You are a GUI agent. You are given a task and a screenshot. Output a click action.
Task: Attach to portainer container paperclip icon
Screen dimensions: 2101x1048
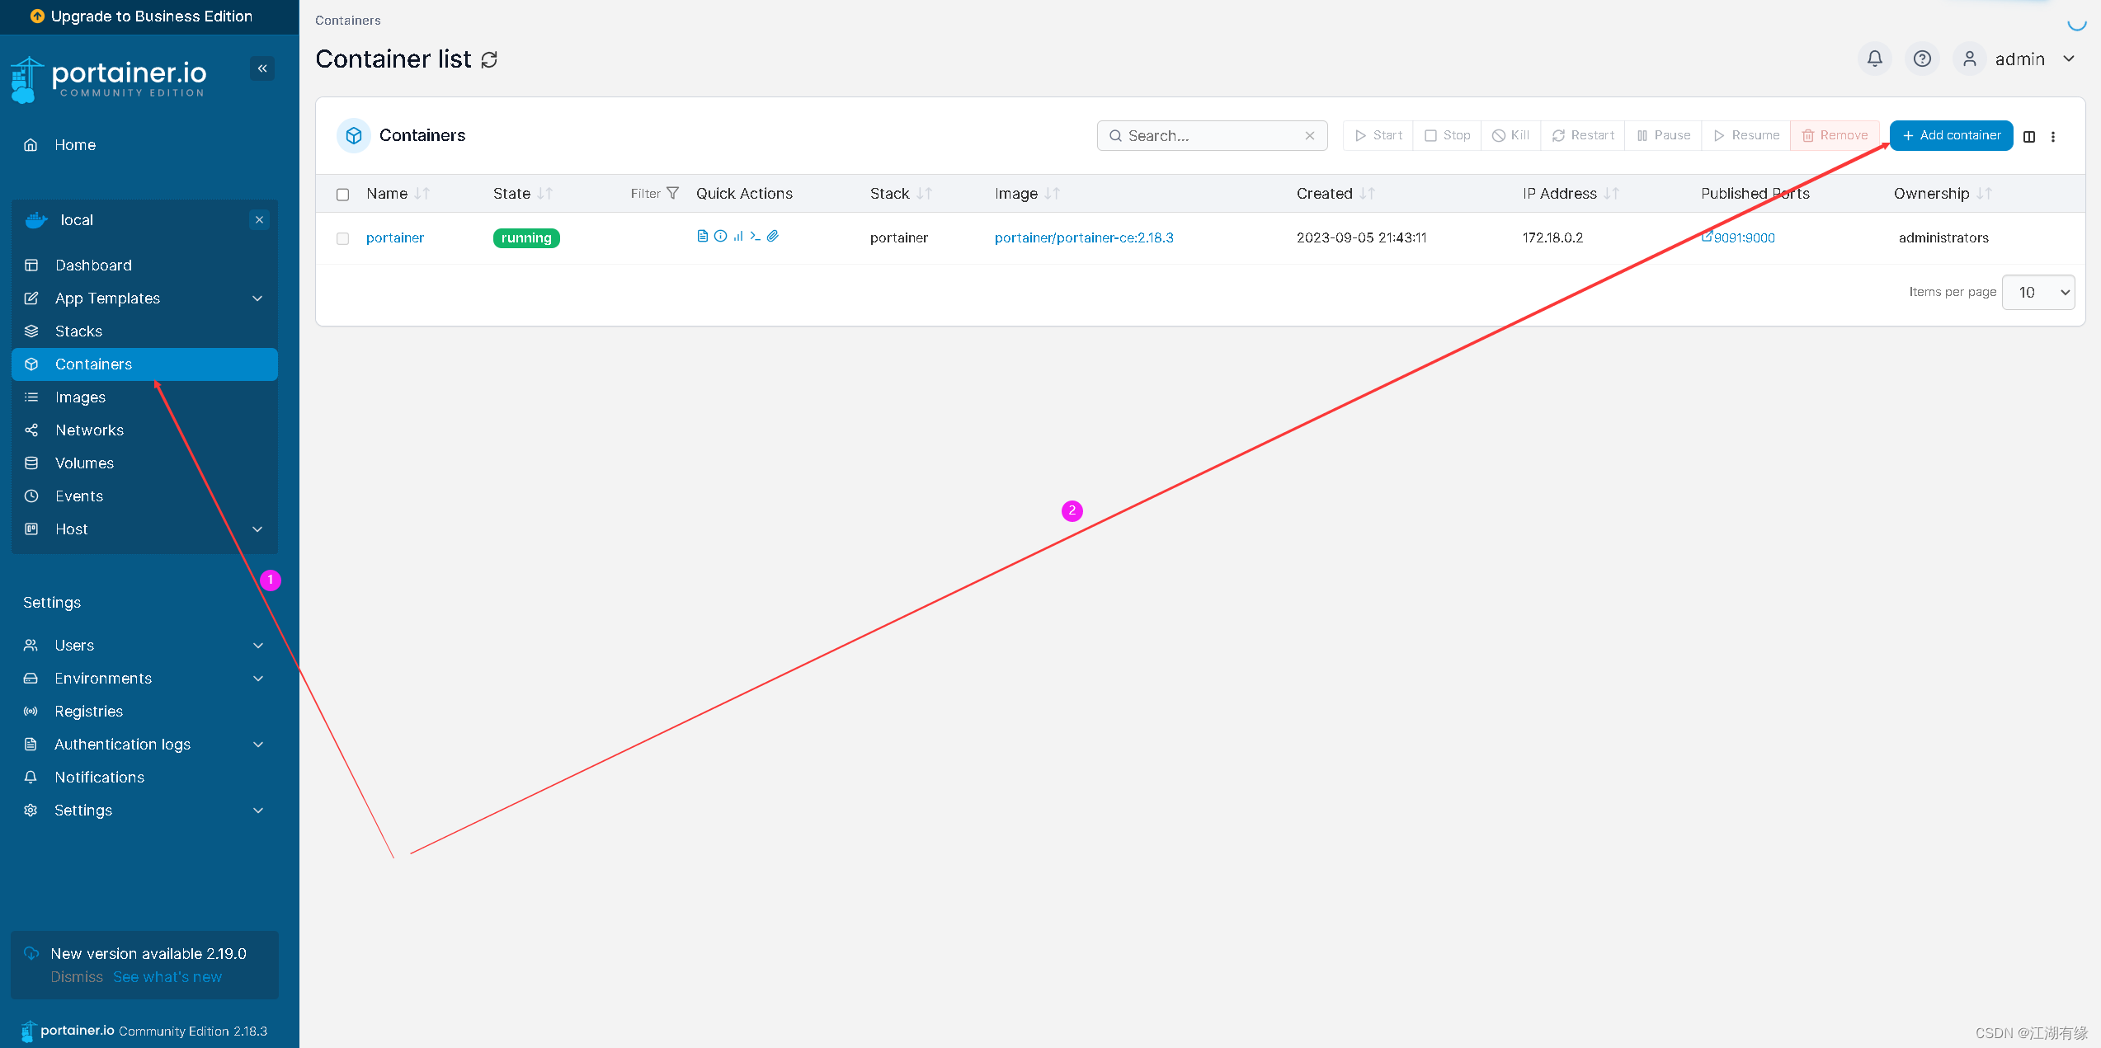[x=773, y=236]
